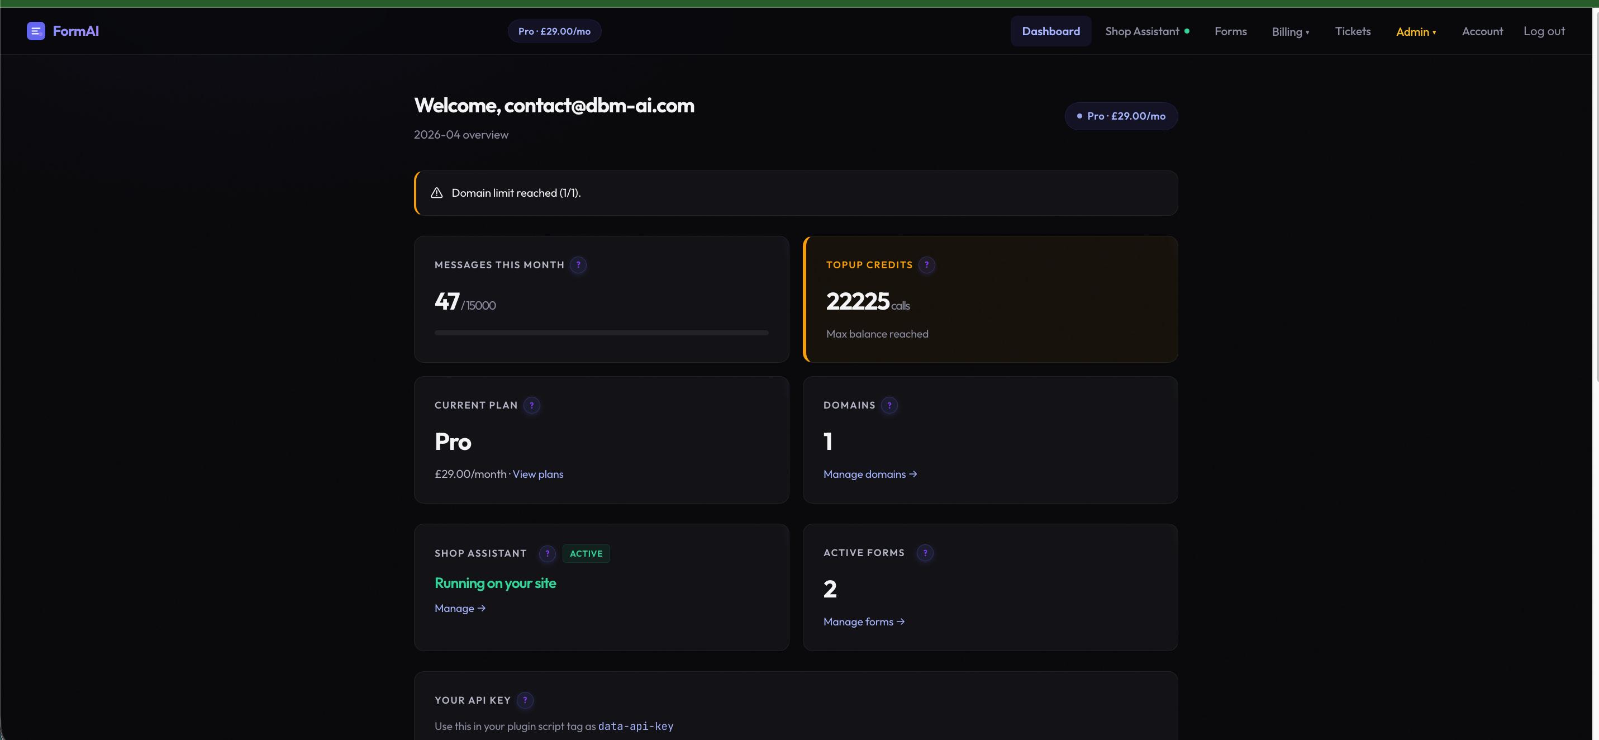Click the FormAI logo icon

coord(36,30)
